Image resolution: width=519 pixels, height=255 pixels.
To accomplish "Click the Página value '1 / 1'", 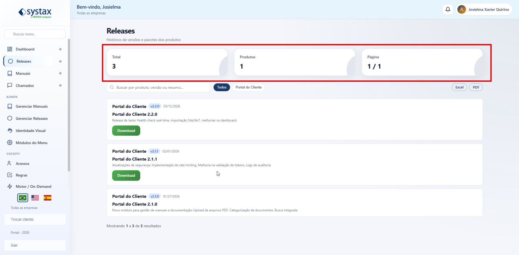I will (374, 66).
